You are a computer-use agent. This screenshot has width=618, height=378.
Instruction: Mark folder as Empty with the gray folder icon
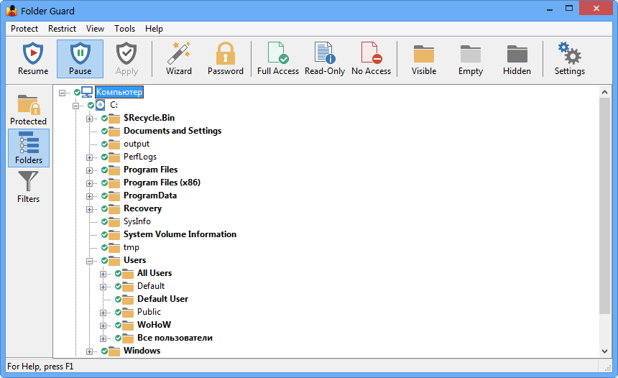[471, 54]
